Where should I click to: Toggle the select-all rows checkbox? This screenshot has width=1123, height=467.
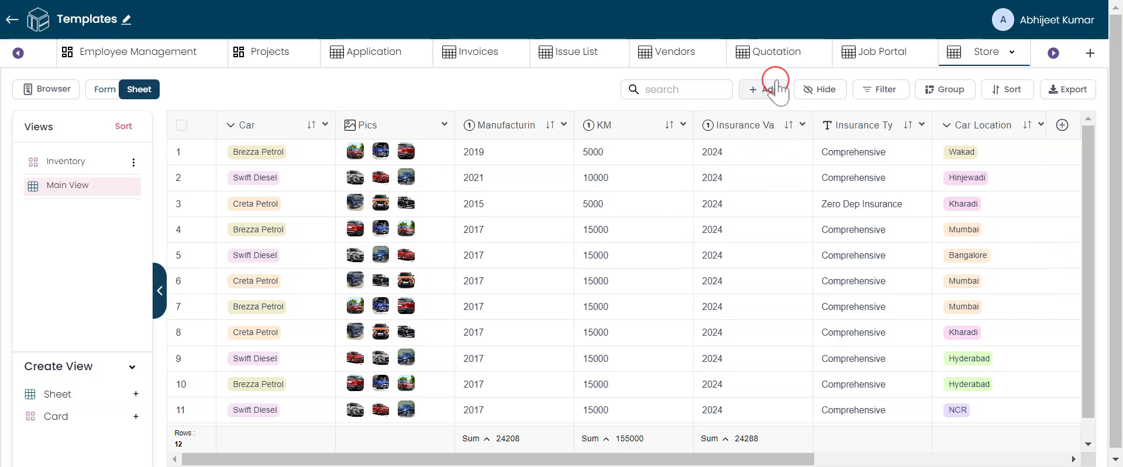[181, 125]
